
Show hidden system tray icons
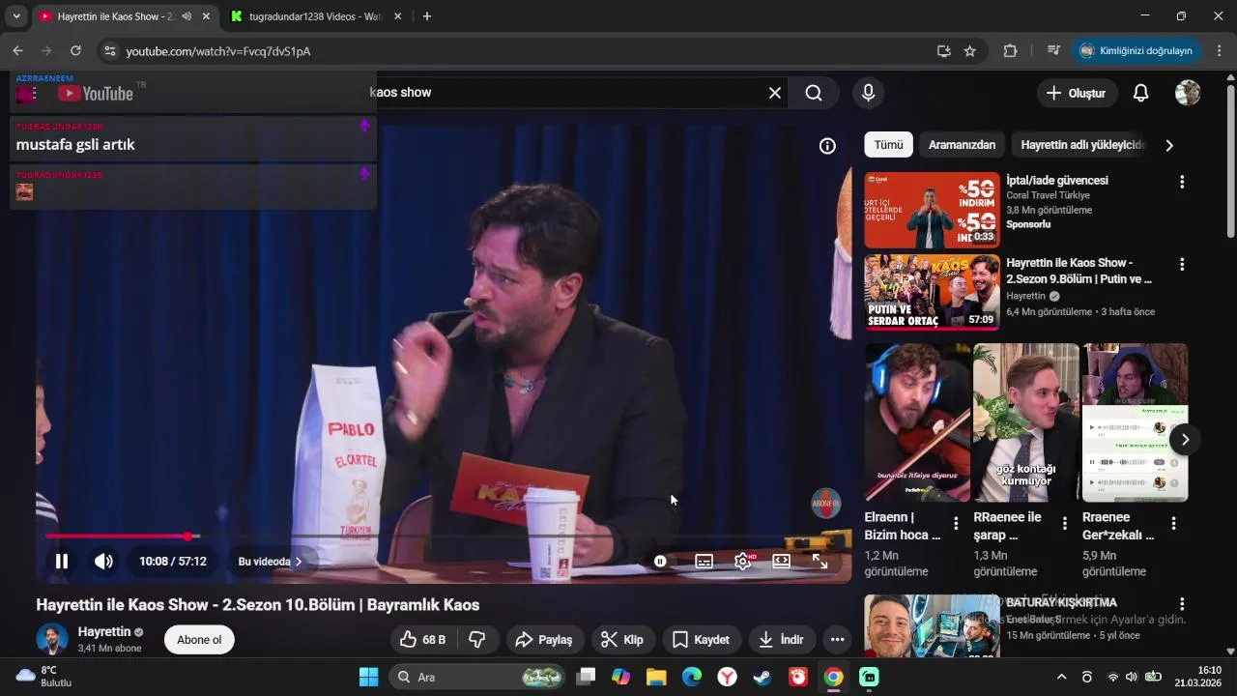tap(1061, 677)
